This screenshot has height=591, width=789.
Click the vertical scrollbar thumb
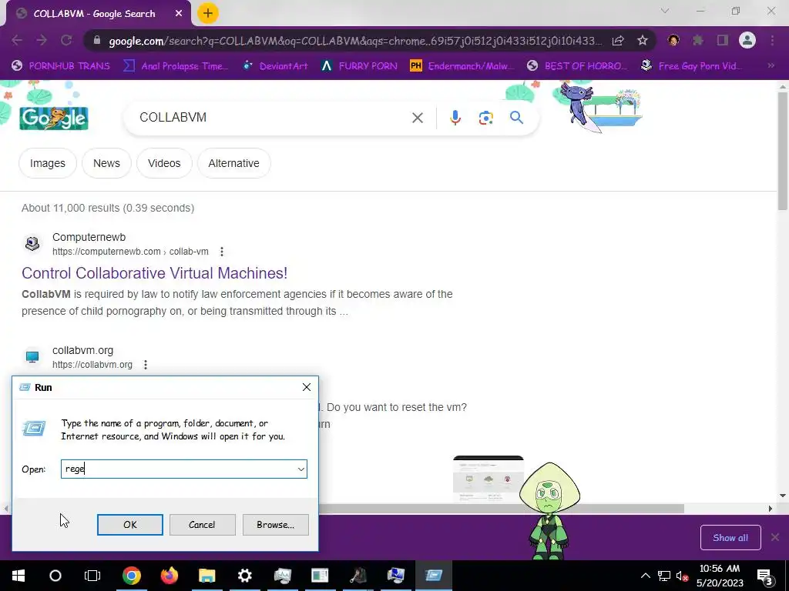coord(783,151)
